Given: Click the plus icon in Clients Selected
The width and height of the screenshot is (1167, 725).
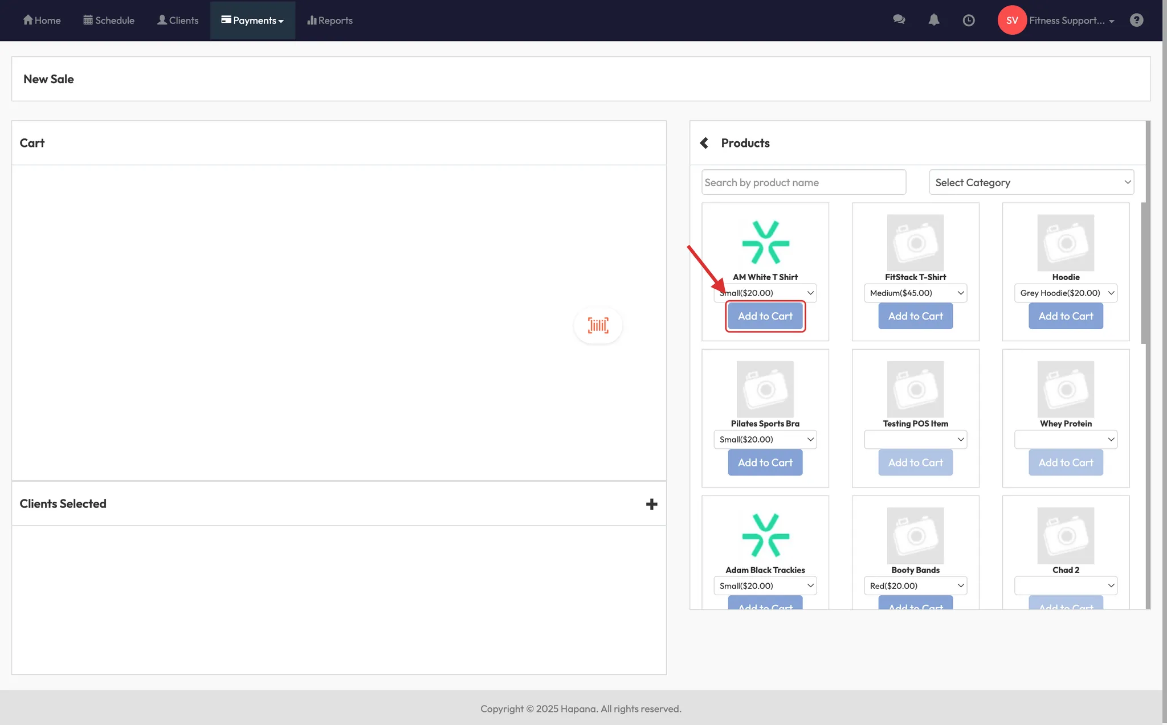Looking at the screenshot, I should pyautogui.click(x=651, y=504).
